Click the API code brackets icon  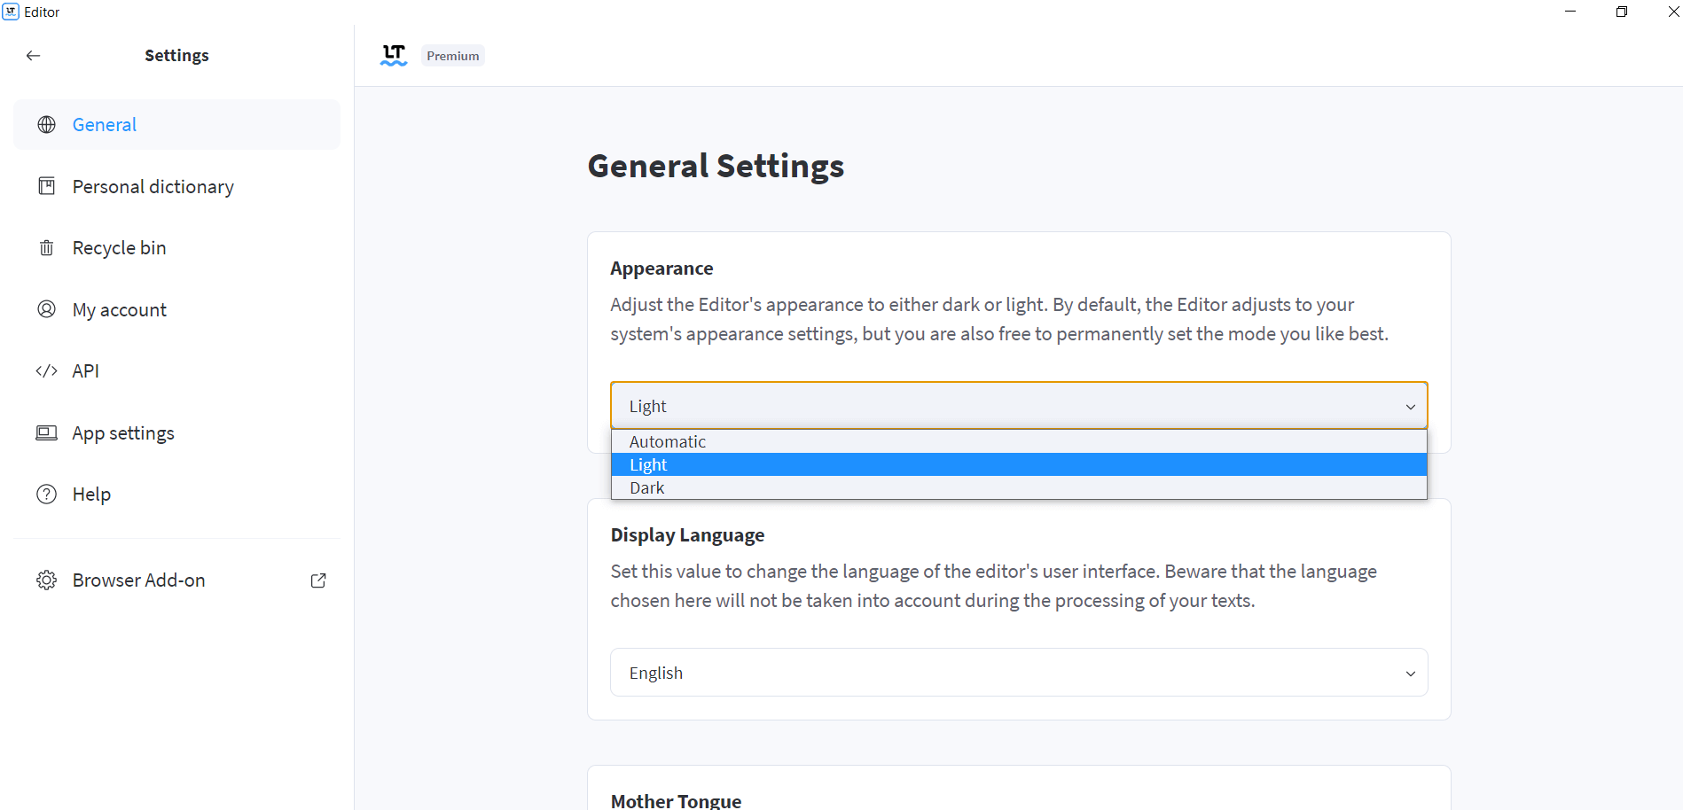point(47,370)
